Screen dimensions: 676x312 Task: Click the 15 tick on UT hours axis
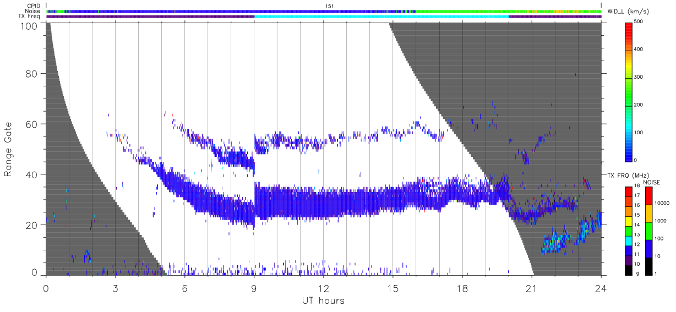click(393, 288)
